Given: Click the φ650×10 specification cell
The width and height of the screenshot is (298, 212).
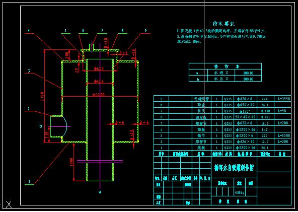Looking at the screenshot, I should (245, 105).
